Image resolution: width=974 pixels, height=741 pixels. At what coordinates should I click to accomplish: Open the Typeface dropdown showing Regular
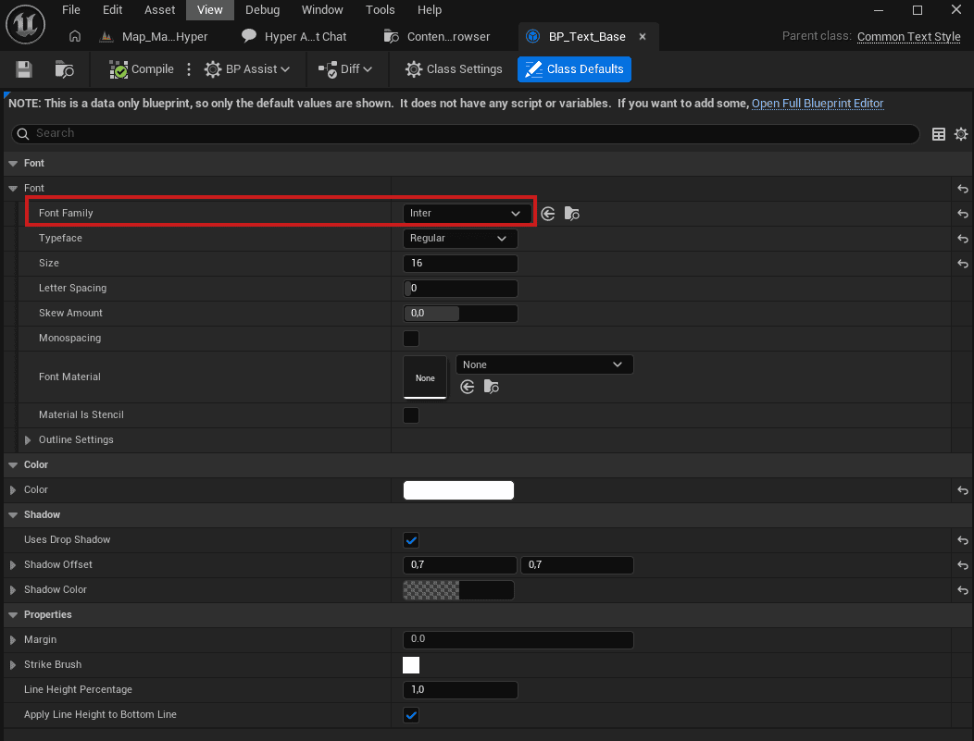point(459,239)
